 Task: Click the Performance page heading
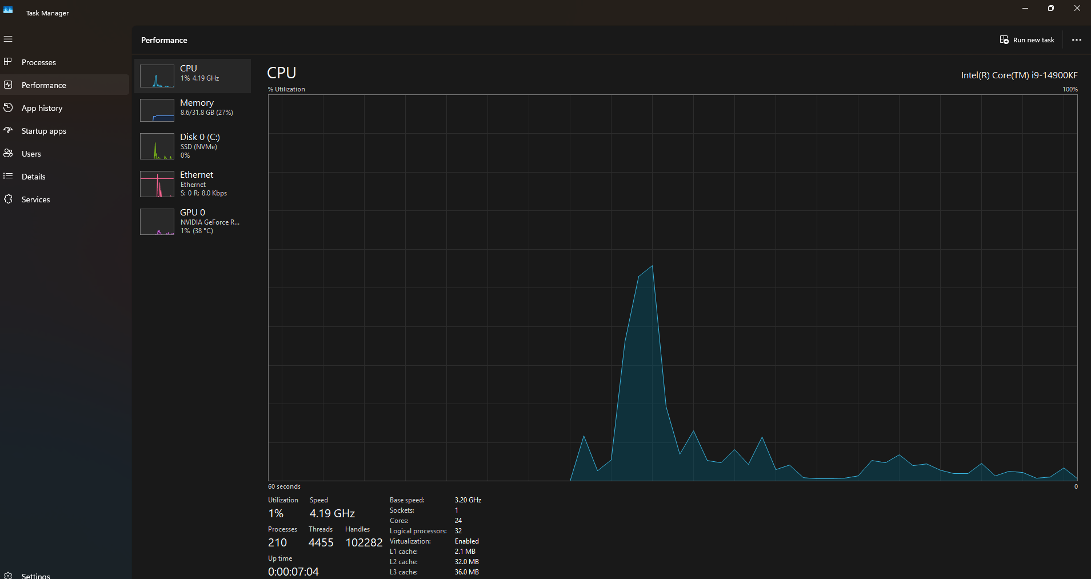pyautogui.click(x=164, y=40)
